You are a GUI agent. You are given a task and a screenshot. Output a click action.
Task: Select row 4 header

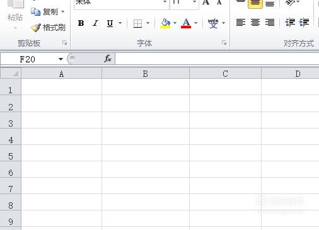(x=11, y=137)
